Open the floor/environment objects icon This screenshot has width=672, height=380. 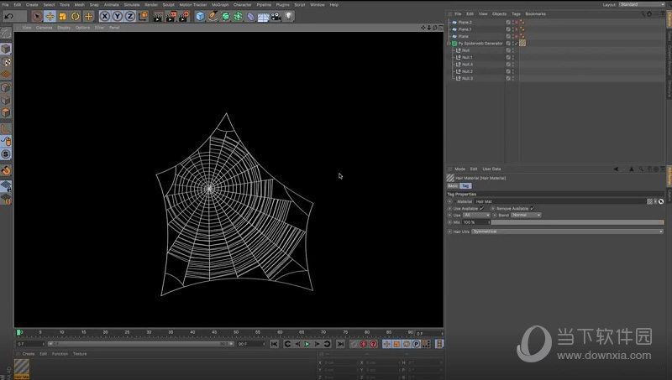click(x=263, y=17)
